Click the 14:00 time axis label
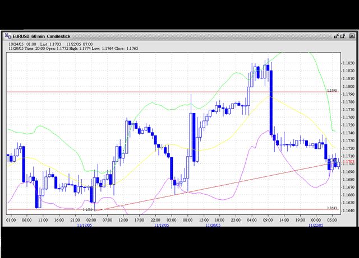 [x=284, y=220]
